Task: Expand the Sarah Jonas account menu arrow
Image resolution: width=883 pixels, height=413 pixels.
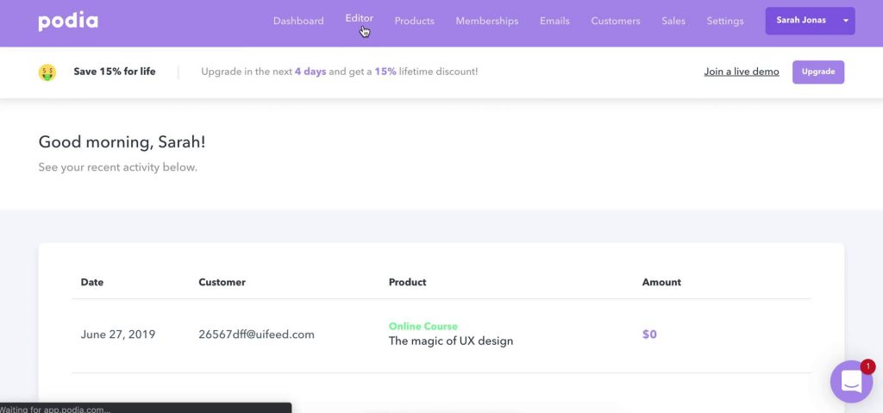Action: [x=845, y=21]
